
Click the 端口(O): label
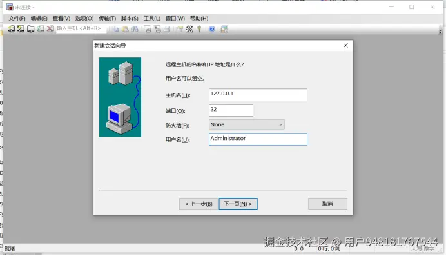[175, 111]
